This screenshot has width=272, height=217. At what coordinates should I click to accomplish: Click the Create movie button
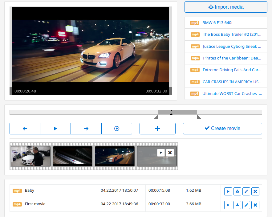(222, 129)
